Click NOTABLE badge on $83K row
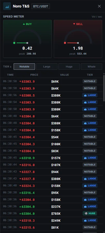Viewport: 105px width, 233px height. coord(90,151)
